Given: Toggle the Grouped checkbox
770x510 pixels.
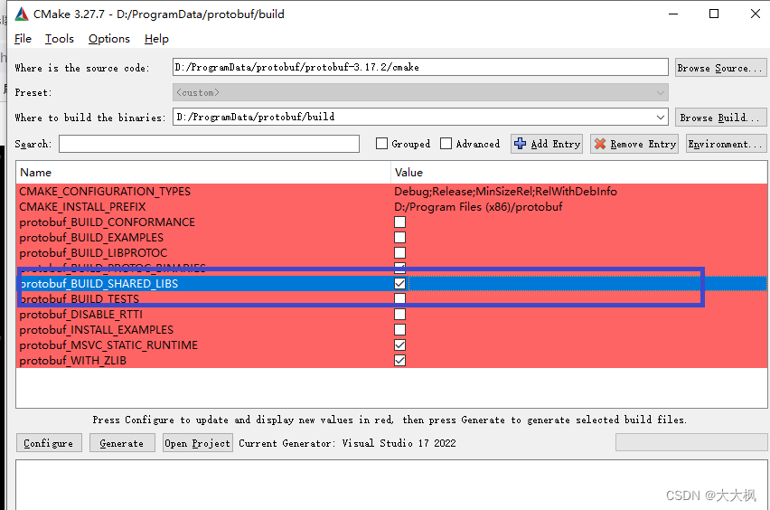Looking at the screenshot, I should [x=381, y=144].
